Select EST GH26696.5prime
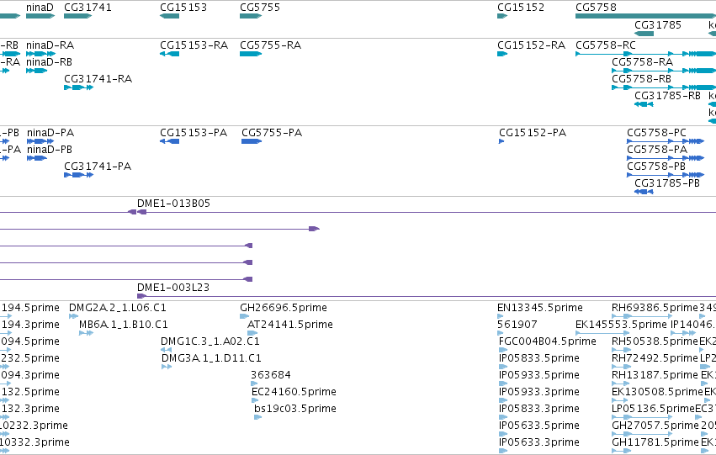Screen dimensions: 716x455 [244, 316]
